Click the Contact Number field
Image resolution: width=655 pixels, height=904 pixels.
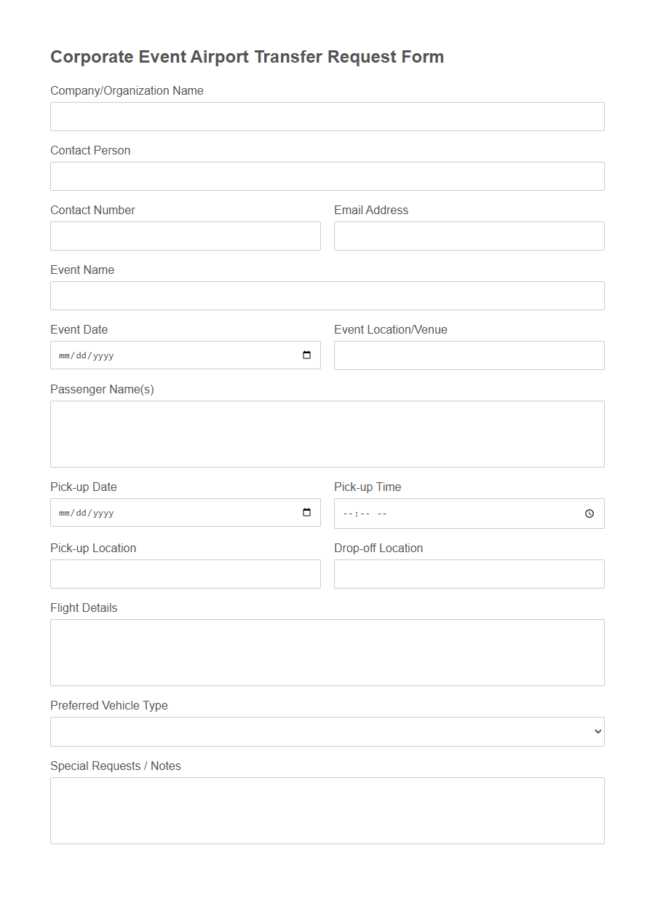point(185,235)
